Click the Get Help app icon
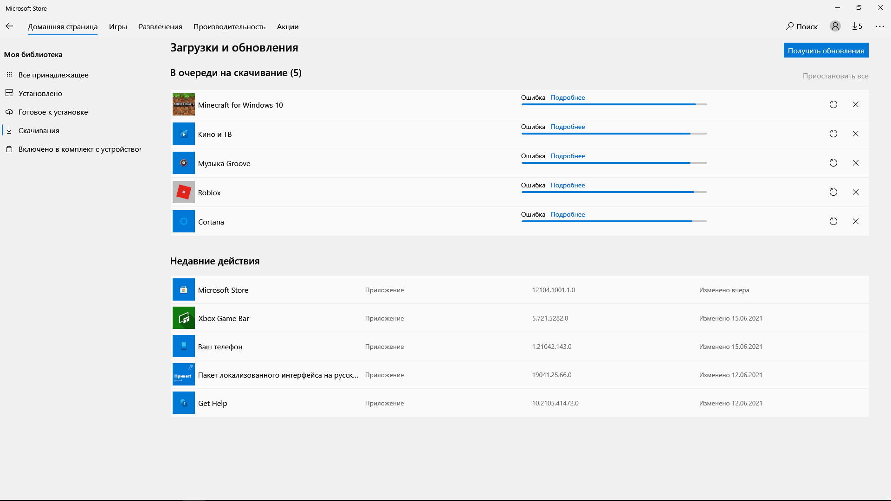 pos(183,403)
